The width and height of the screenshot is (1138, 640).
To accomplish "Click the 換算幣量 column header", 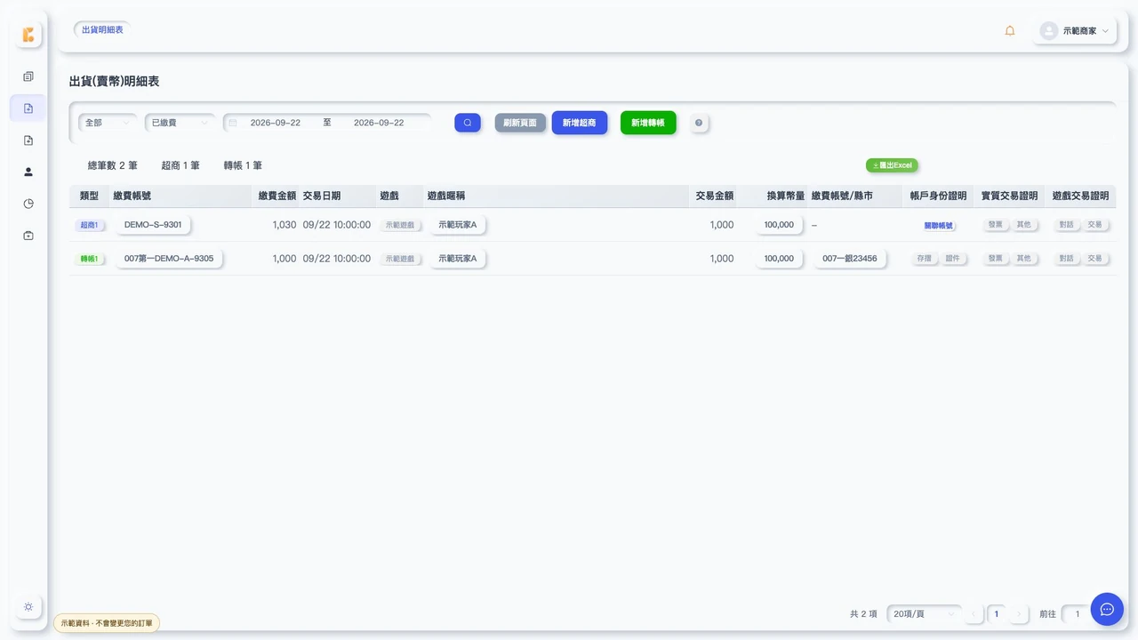I will point(786,196).
